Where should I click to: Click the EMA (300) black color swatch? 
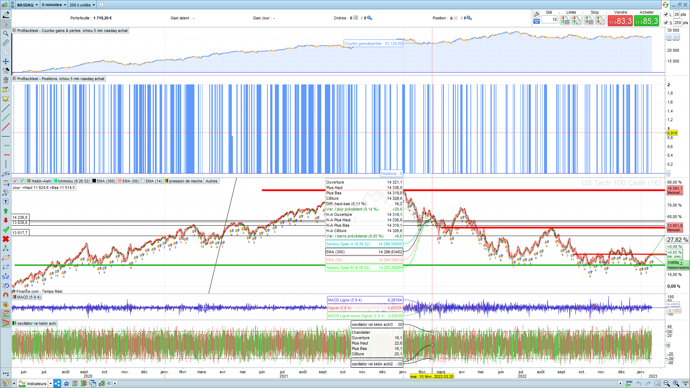pyautogui.click(x=94, y=181)
